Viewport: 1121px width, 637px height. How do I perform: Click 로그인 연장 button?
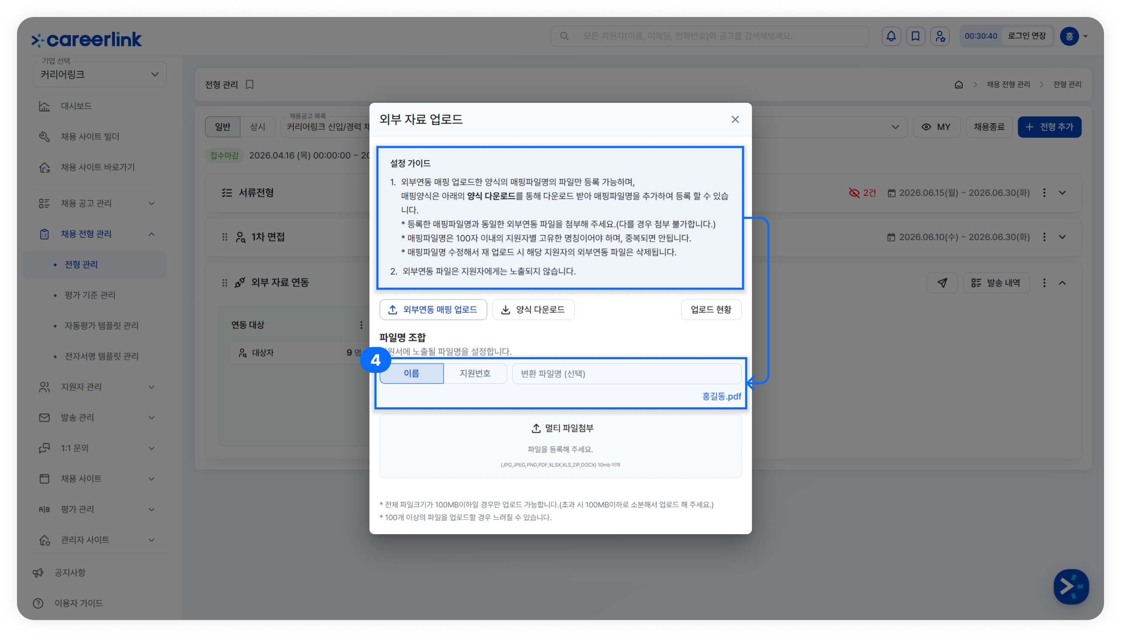pyautogui.click(x=1027, y=37)
